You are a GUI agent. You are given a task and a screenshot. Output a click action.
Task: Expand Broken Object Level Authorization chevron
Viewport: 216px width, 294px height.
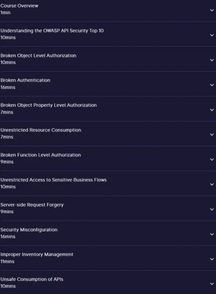tap(212, 60)
